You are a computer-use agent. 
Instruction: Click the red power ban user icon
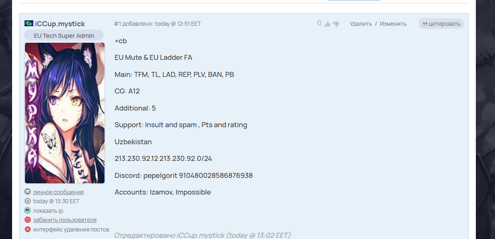click(x=27, y=220)
